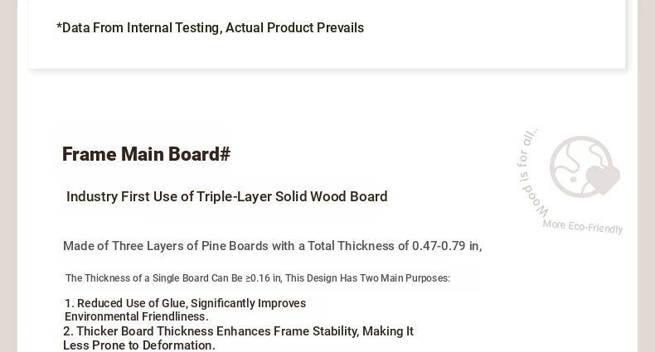Click the 'Data From Internal Testing' disclaimer
Screen dimensions: 655x352
tap(210, 28)
